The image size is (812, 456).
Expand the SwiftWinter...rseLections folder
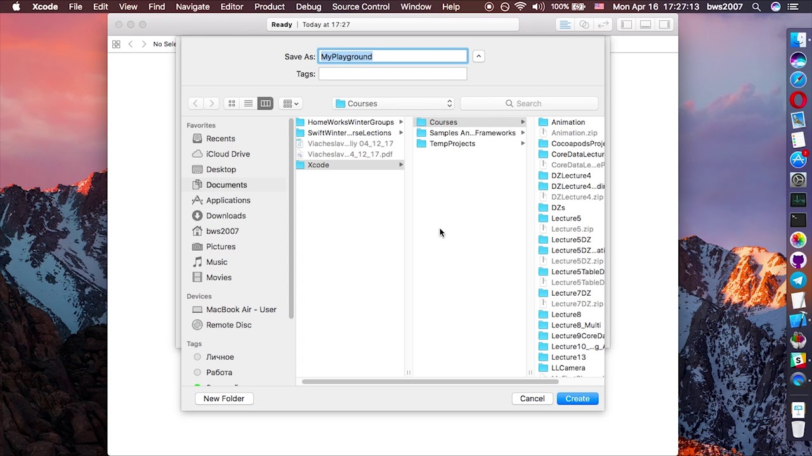click(x=401, y=133)
